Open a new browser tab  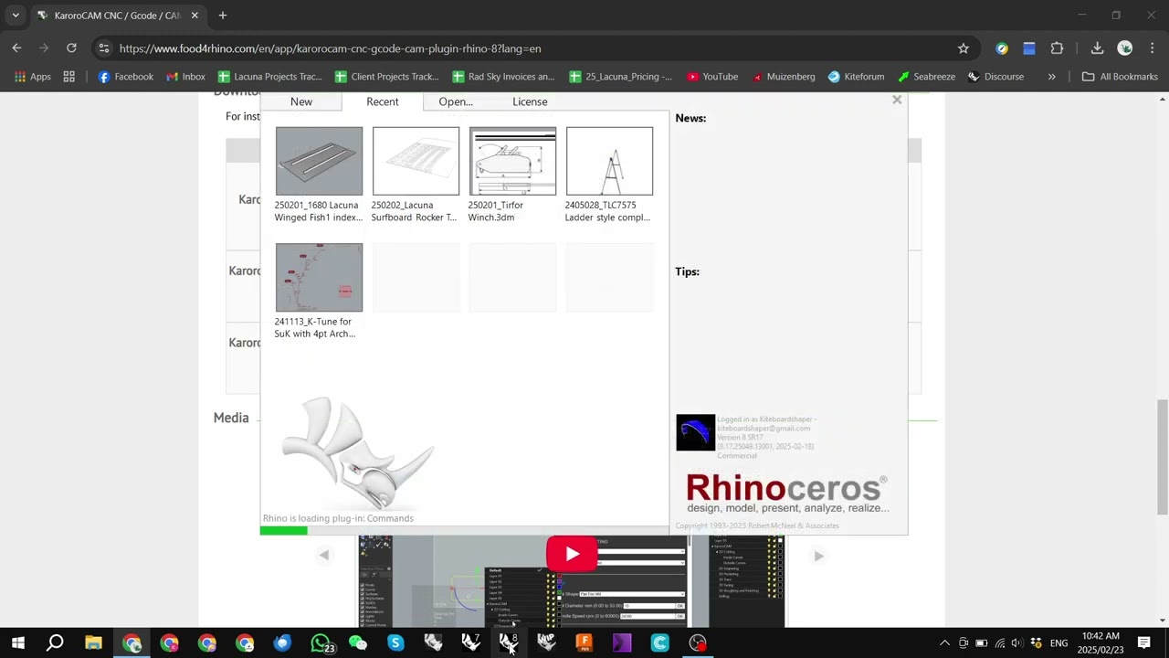pos(222,16)
